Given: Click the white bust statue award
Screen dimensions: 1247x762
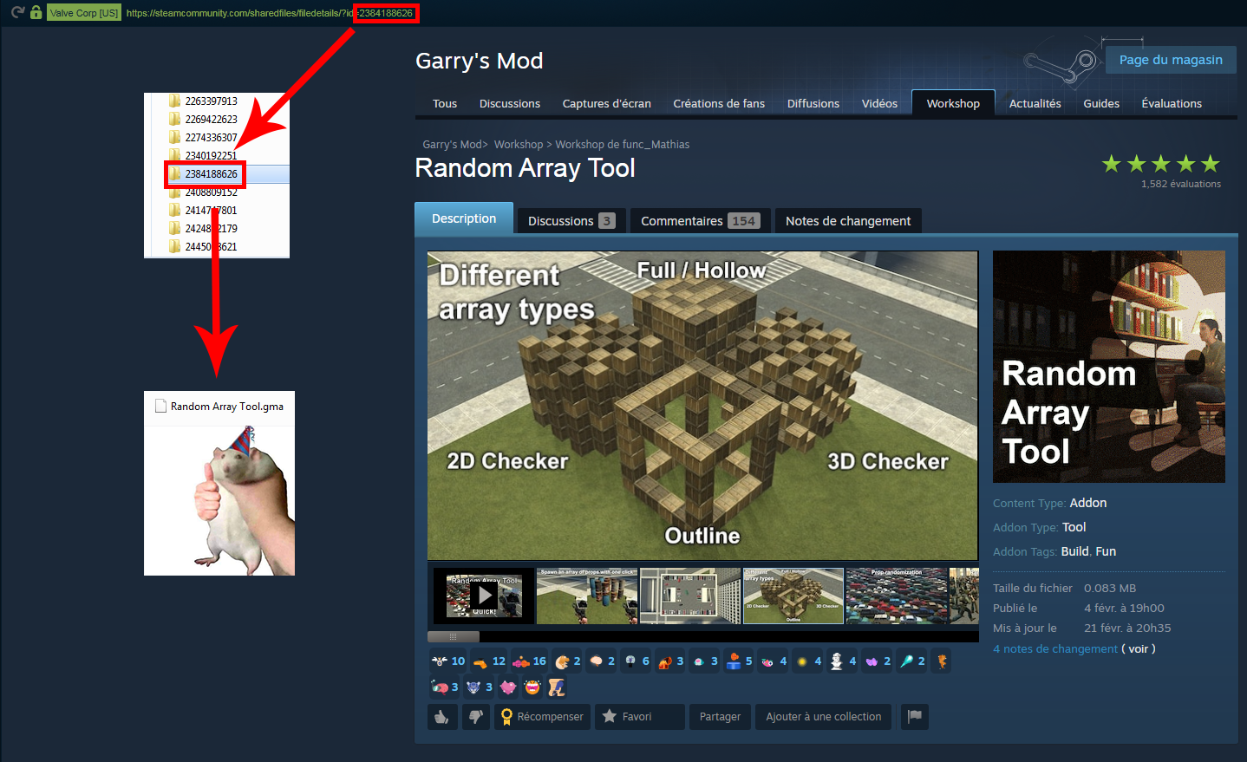Looking at the screenshot, I should point(842,661).
